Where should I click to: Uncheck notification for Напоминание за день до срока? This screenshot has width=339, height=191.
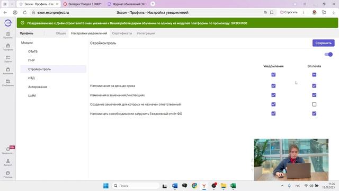(273, 86)
